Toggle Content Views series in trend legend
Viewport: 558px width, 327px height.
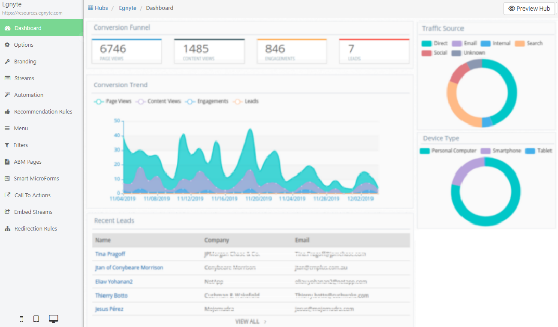(x=158, y=102)
